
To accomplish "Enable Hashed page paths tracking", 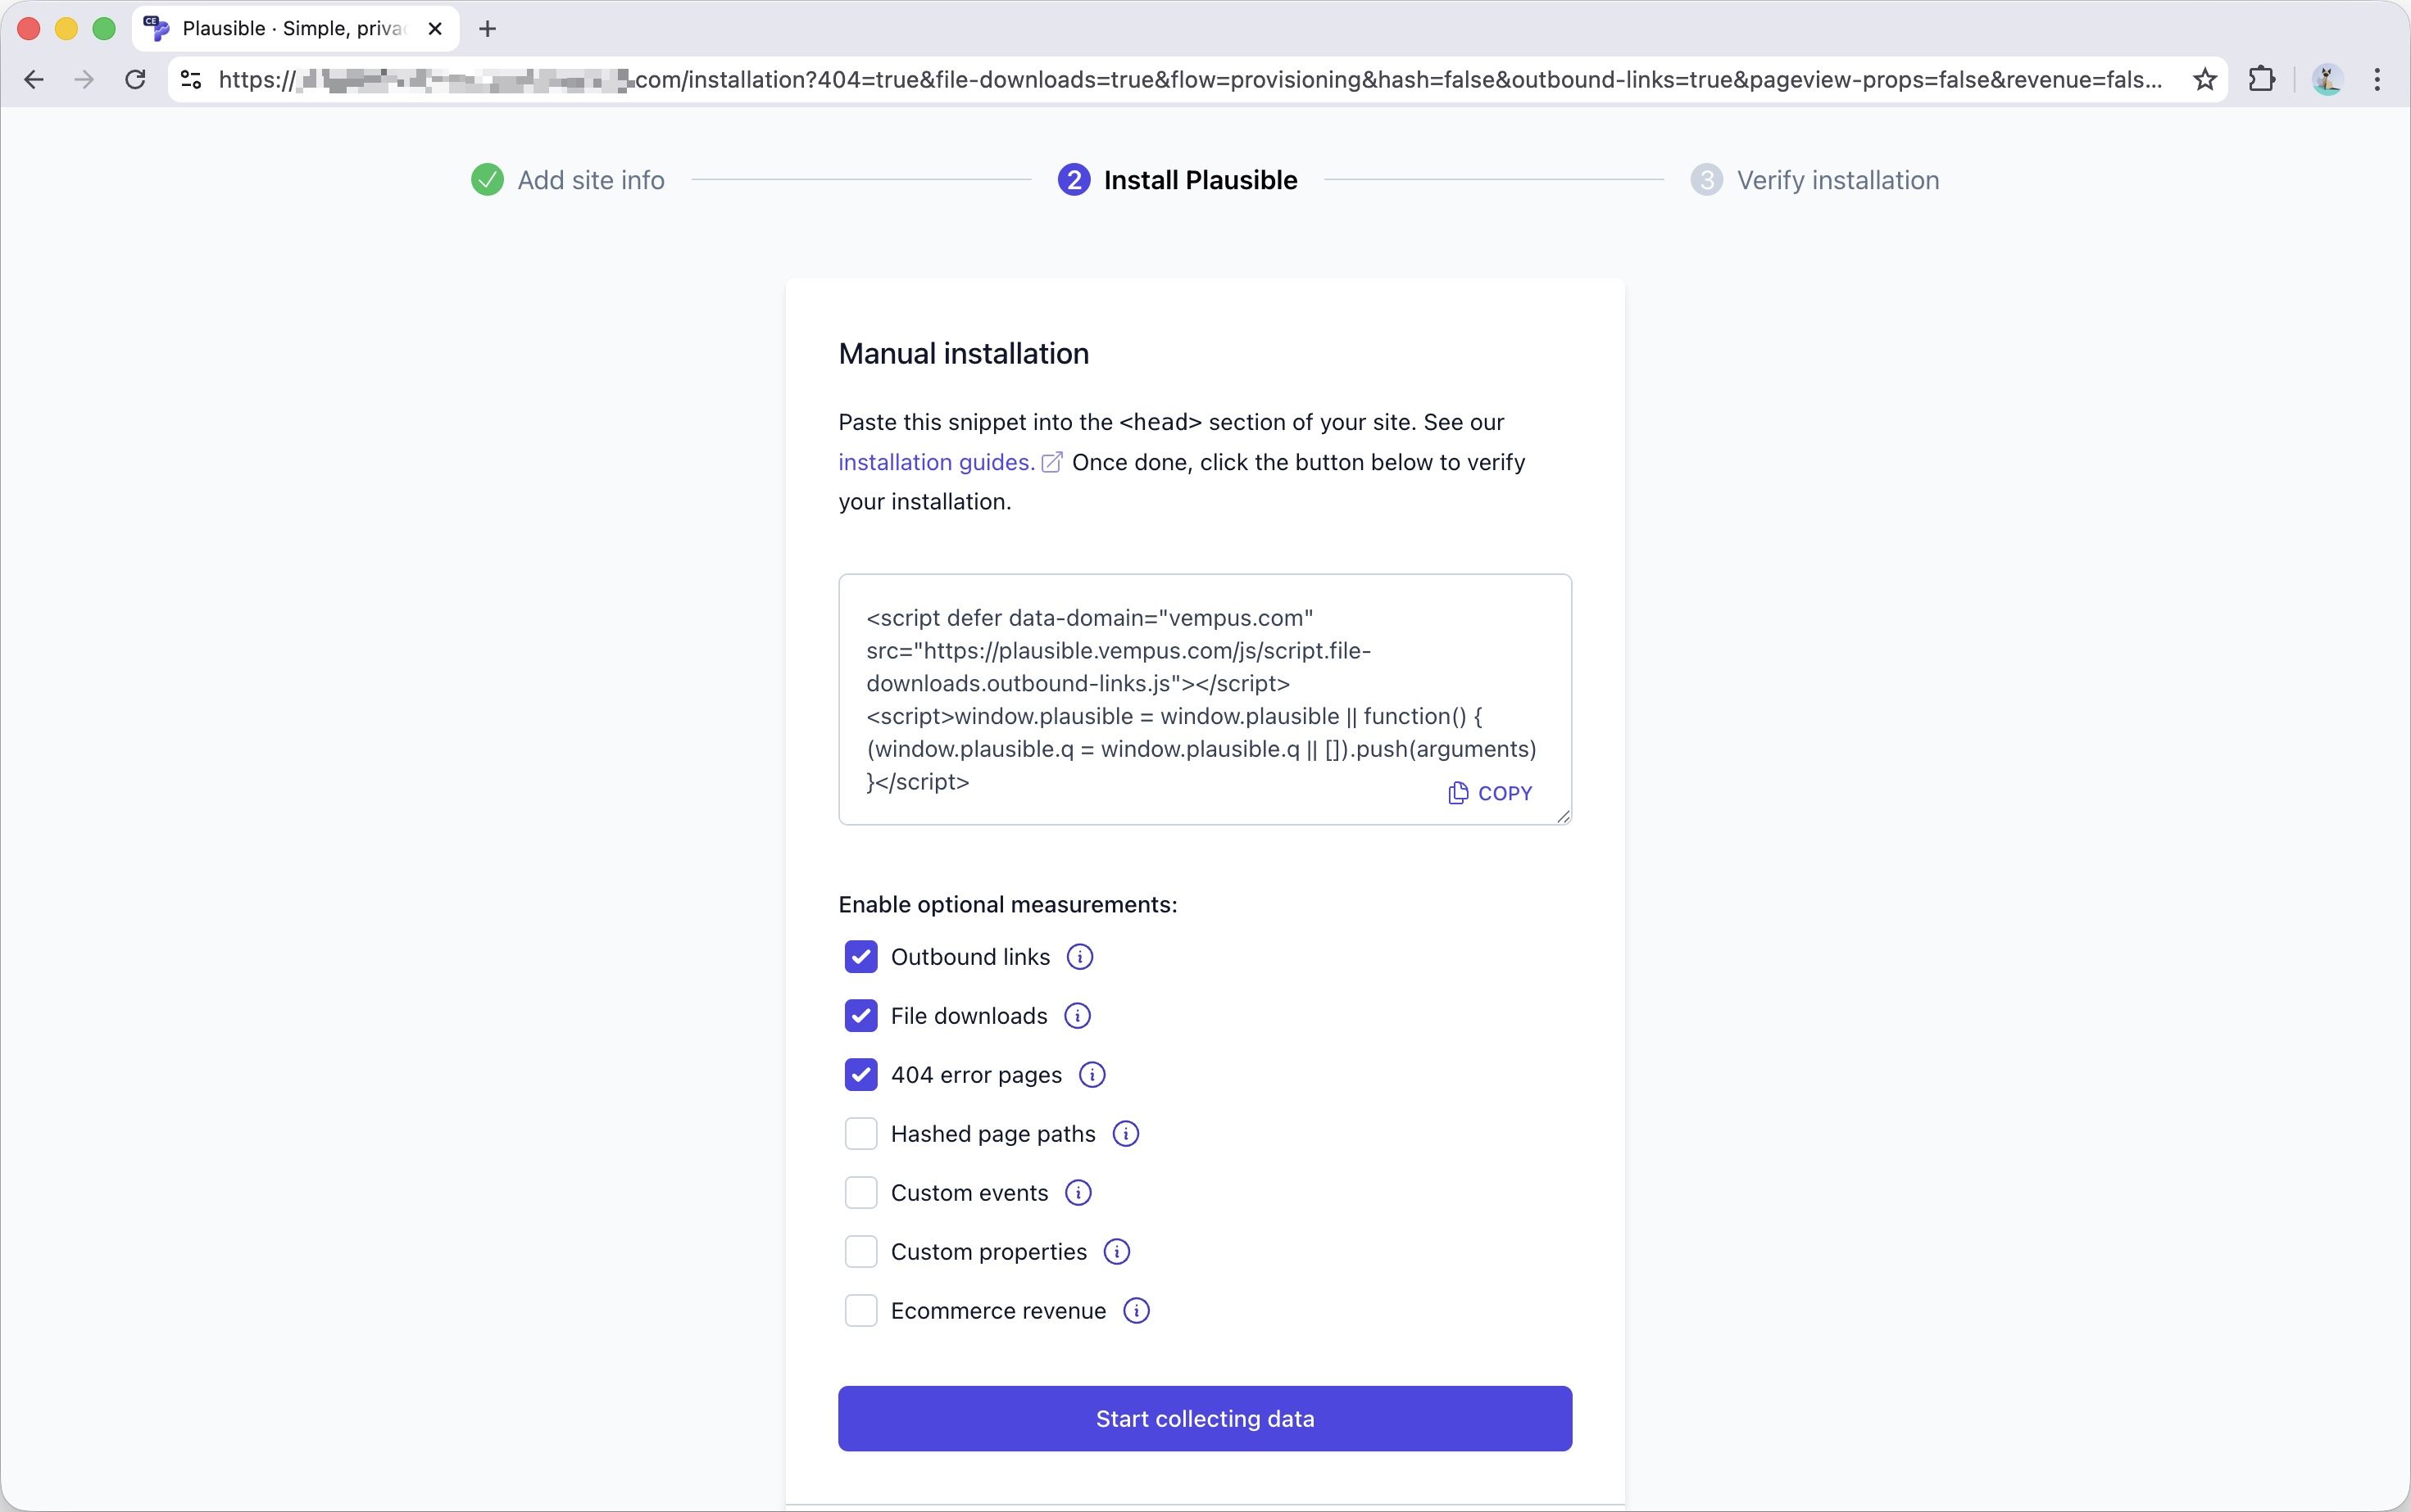I will (860, 1133).
